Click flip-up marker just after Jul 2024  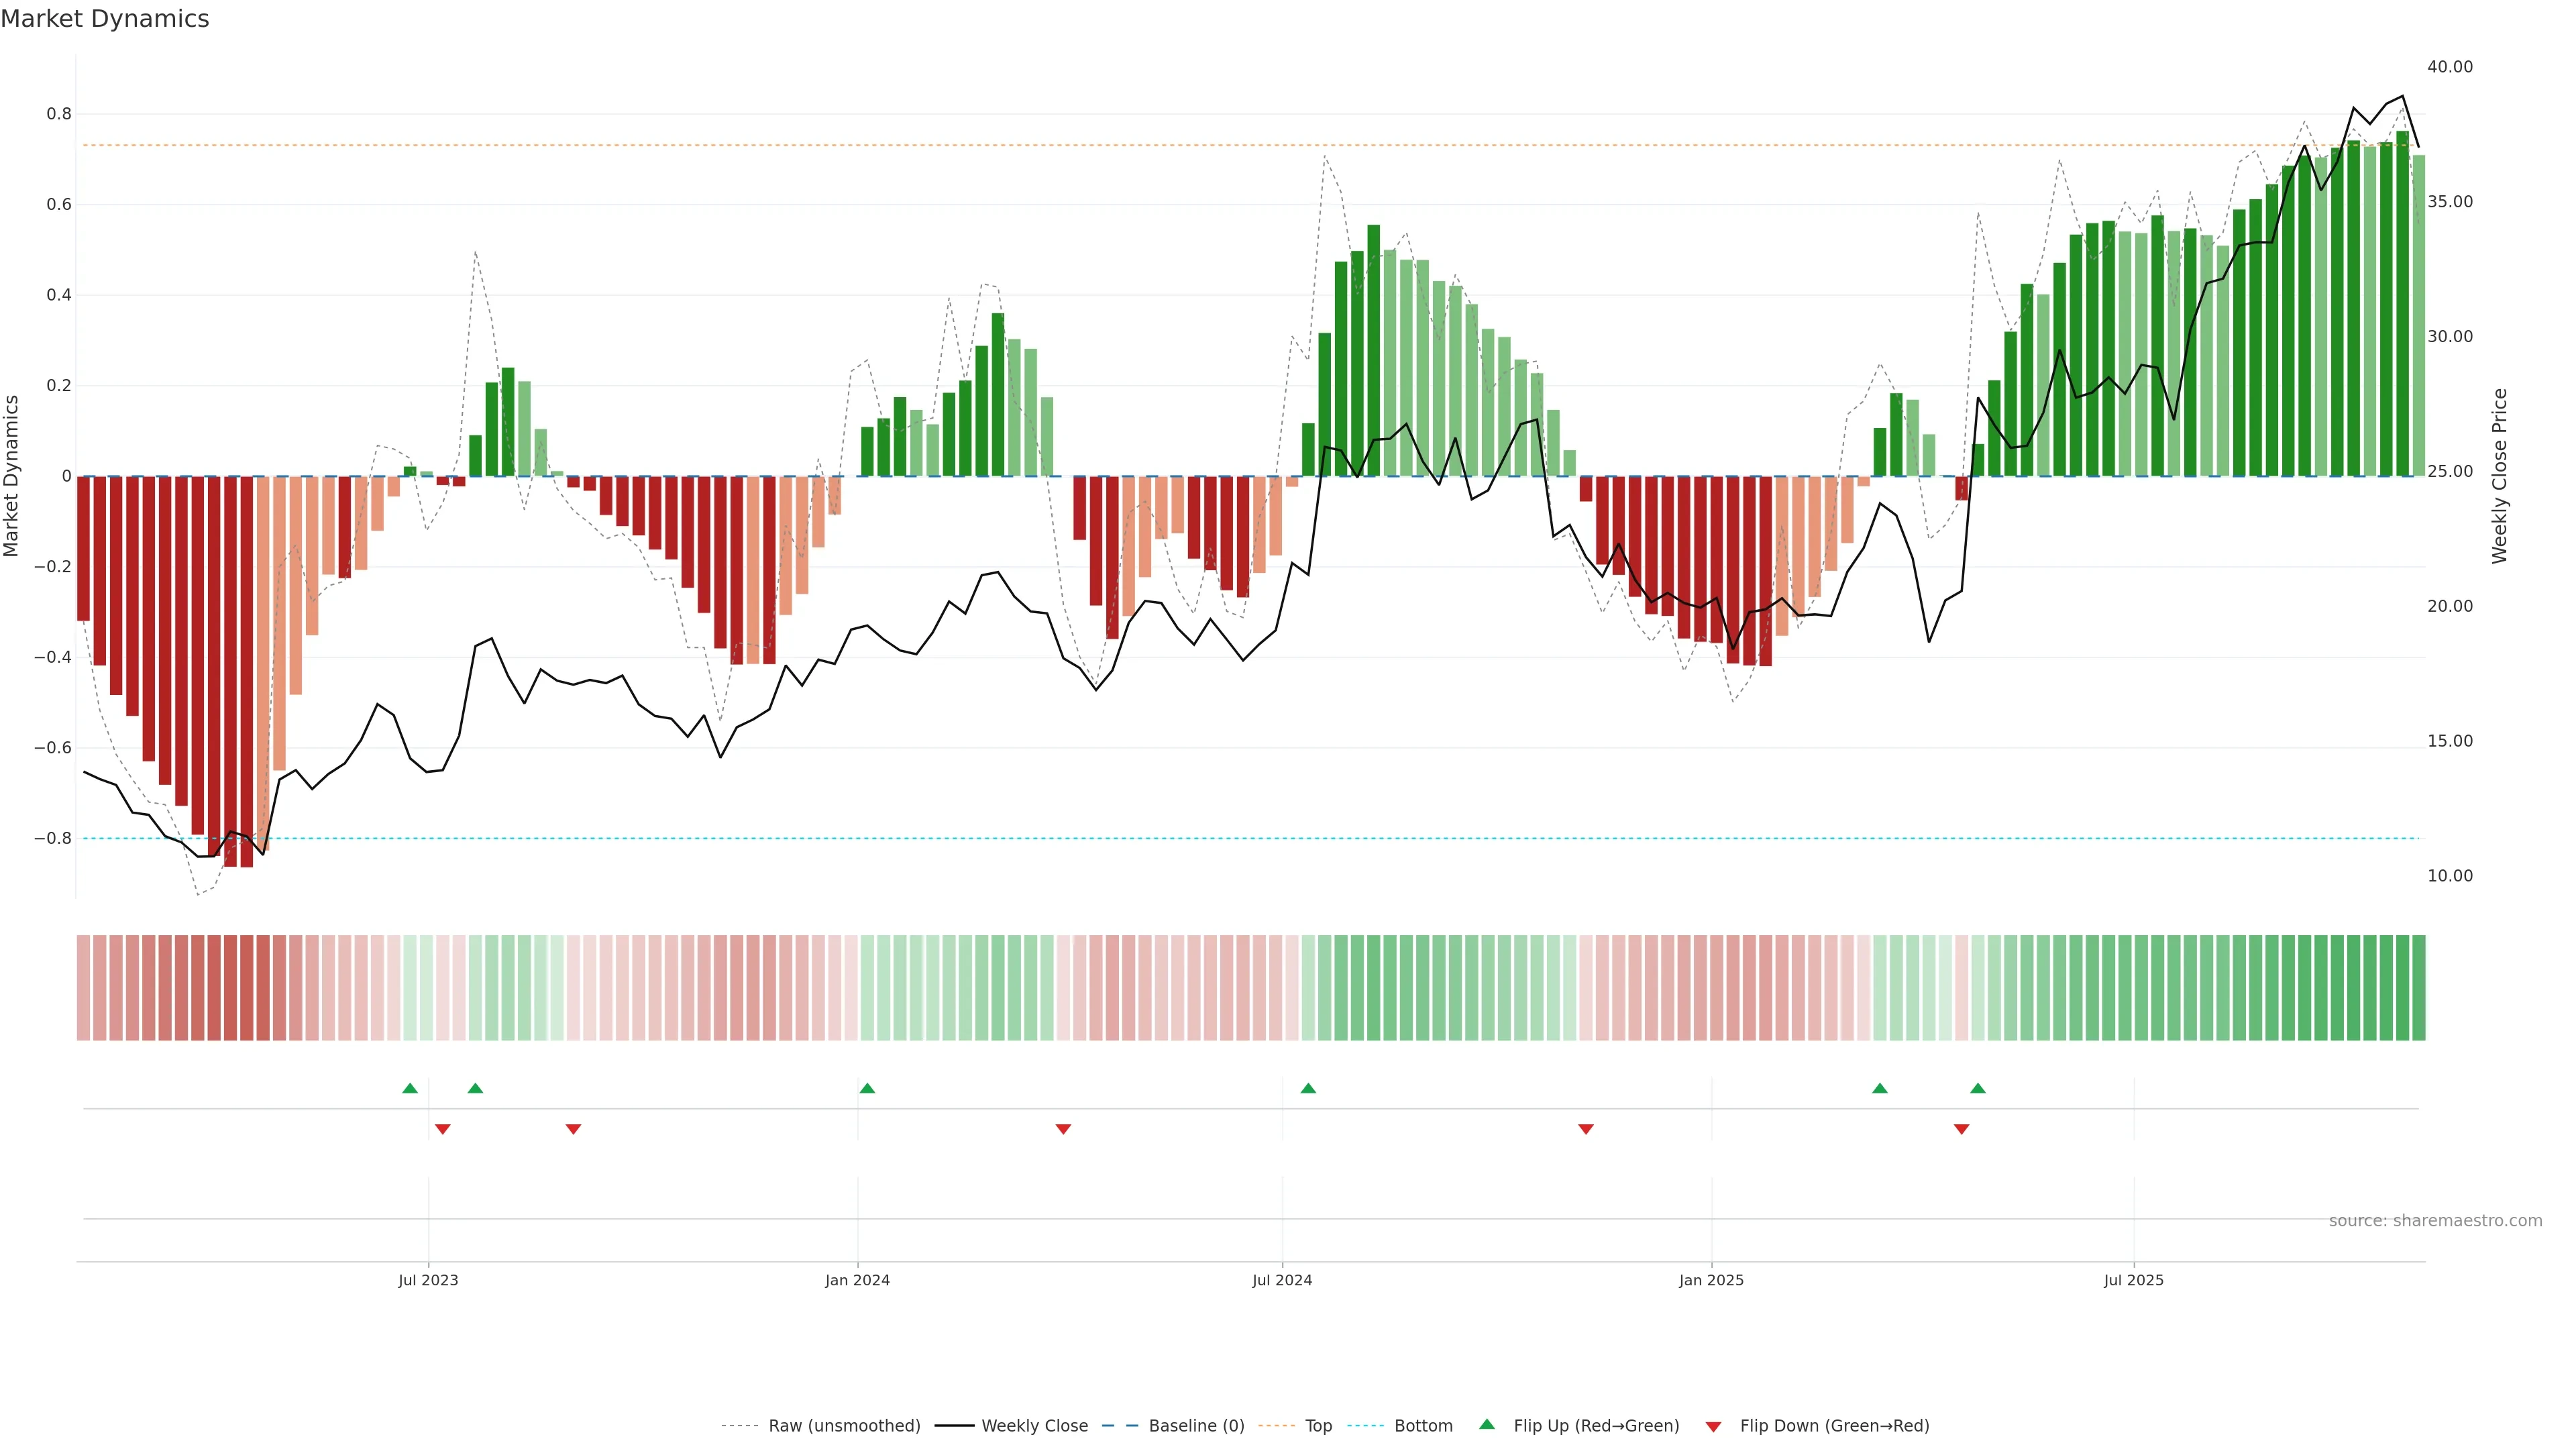pyautogui.click(x=1308, y=1088)
